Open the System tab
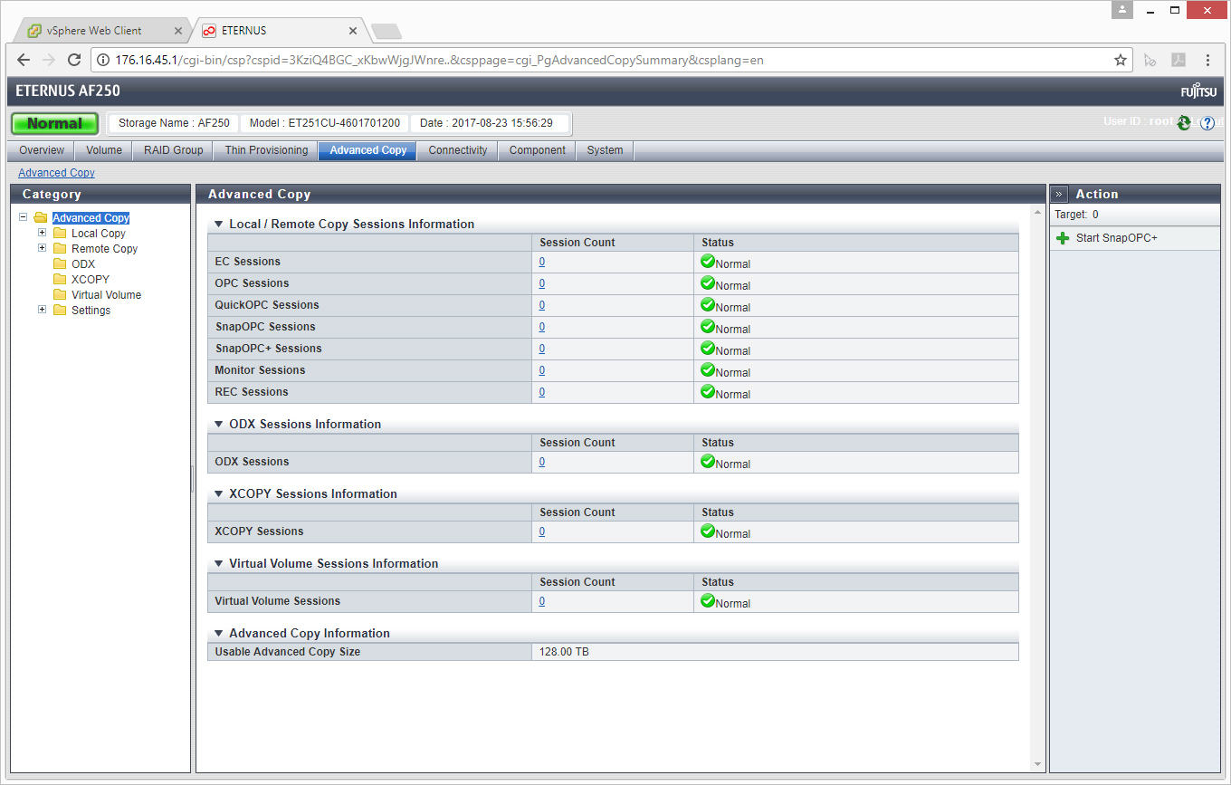1231x785 pixels. click(x=605, y=150)
